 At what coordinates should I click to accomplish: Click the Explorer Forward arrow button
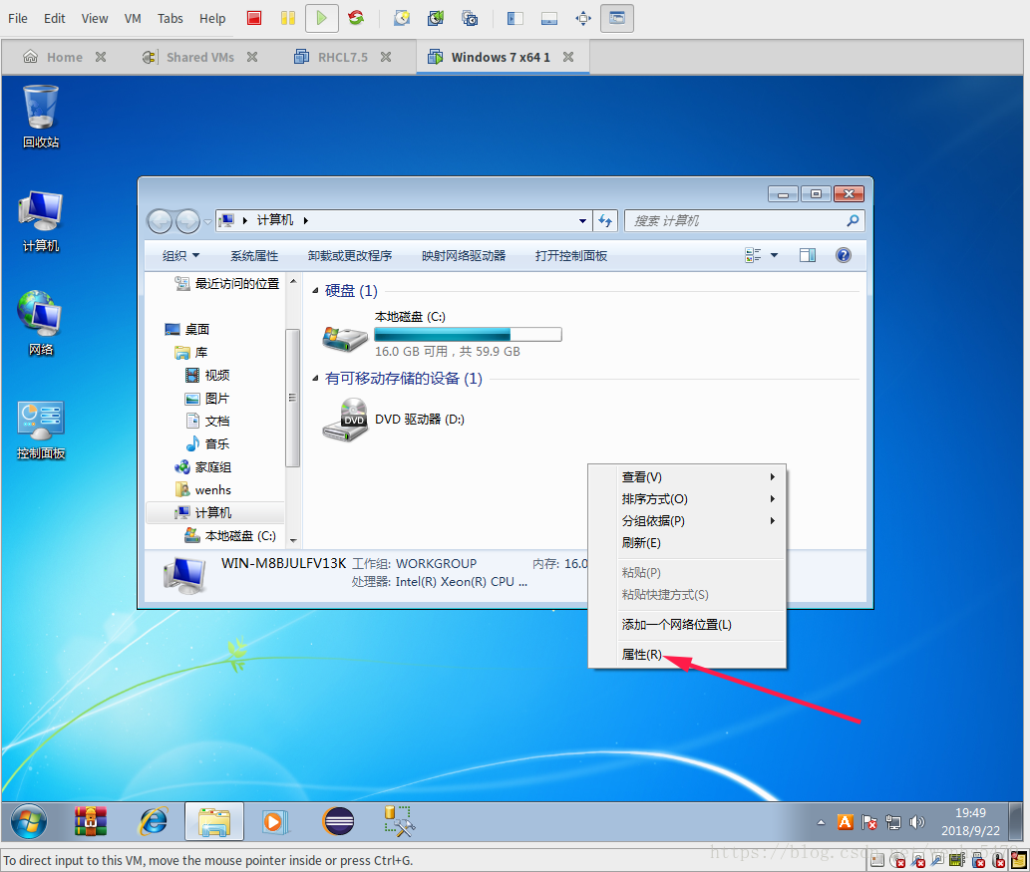[x=187, y=221]
